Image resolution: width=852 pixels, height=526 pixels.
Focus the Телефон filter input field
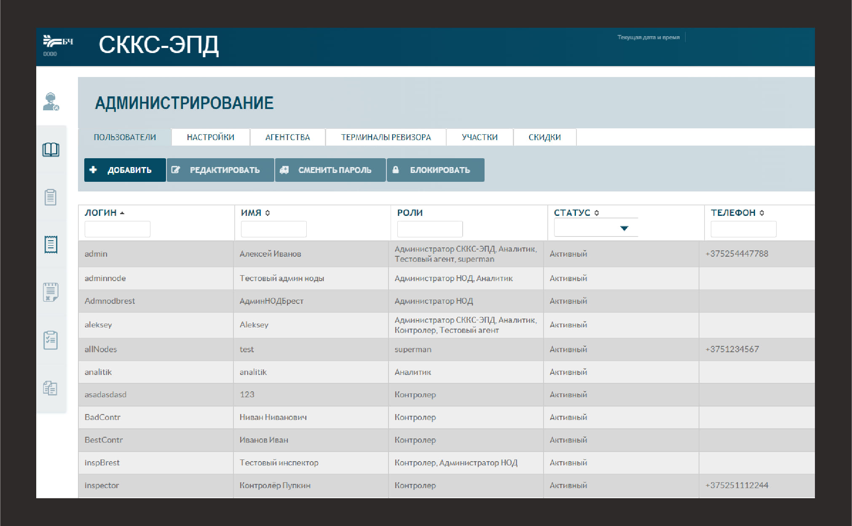(x=744, y=229)
